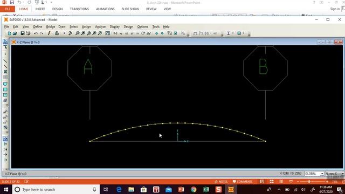
Task: Click the Windows Start button
Action: tap(6, 189)
